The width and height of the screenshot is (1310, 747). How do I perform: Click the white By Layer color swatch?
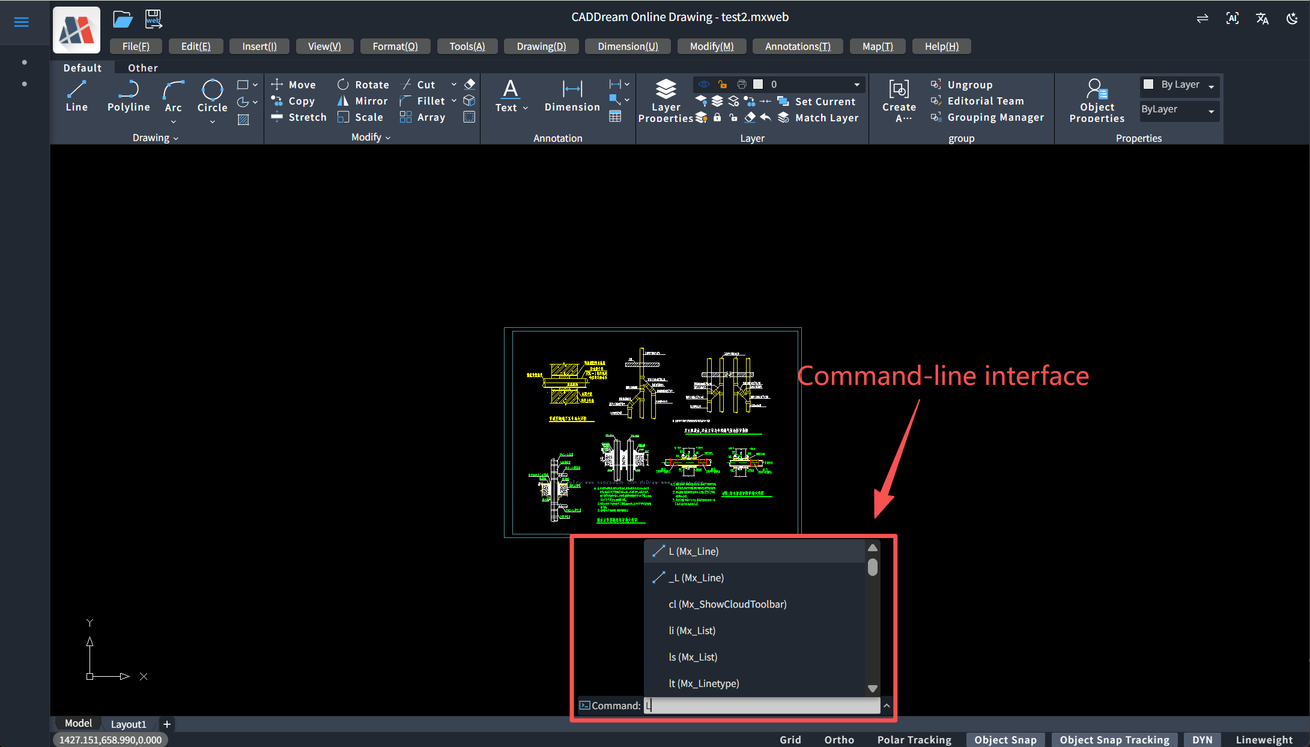click(1148, 84)
